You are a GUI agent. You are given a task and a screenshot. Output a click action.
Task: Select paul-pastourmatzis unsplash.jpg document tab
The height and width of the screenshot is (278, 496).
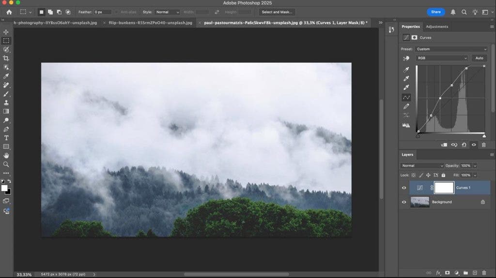click(x=285, y=23)
